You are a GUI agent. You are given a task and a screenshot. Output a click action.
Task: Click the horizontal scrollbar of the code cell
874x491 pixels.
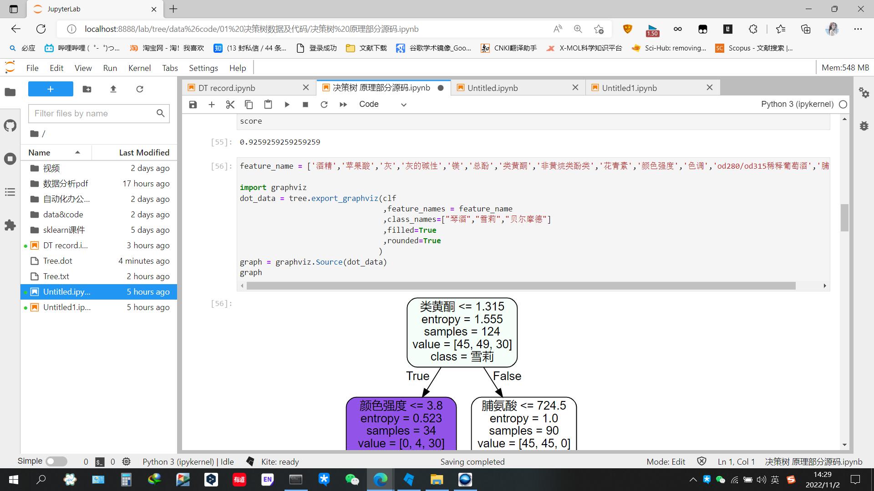[520, 286]
